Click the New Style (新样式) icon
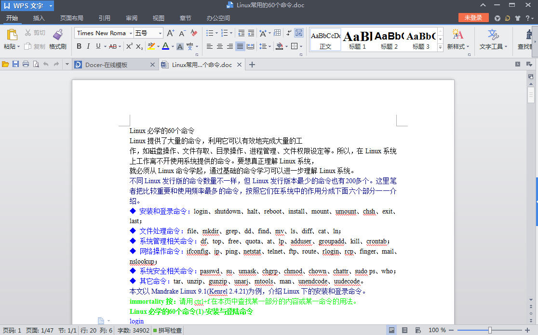Viewport: 538px width, 335px height. pyautogui.click(x=457, y=35)
